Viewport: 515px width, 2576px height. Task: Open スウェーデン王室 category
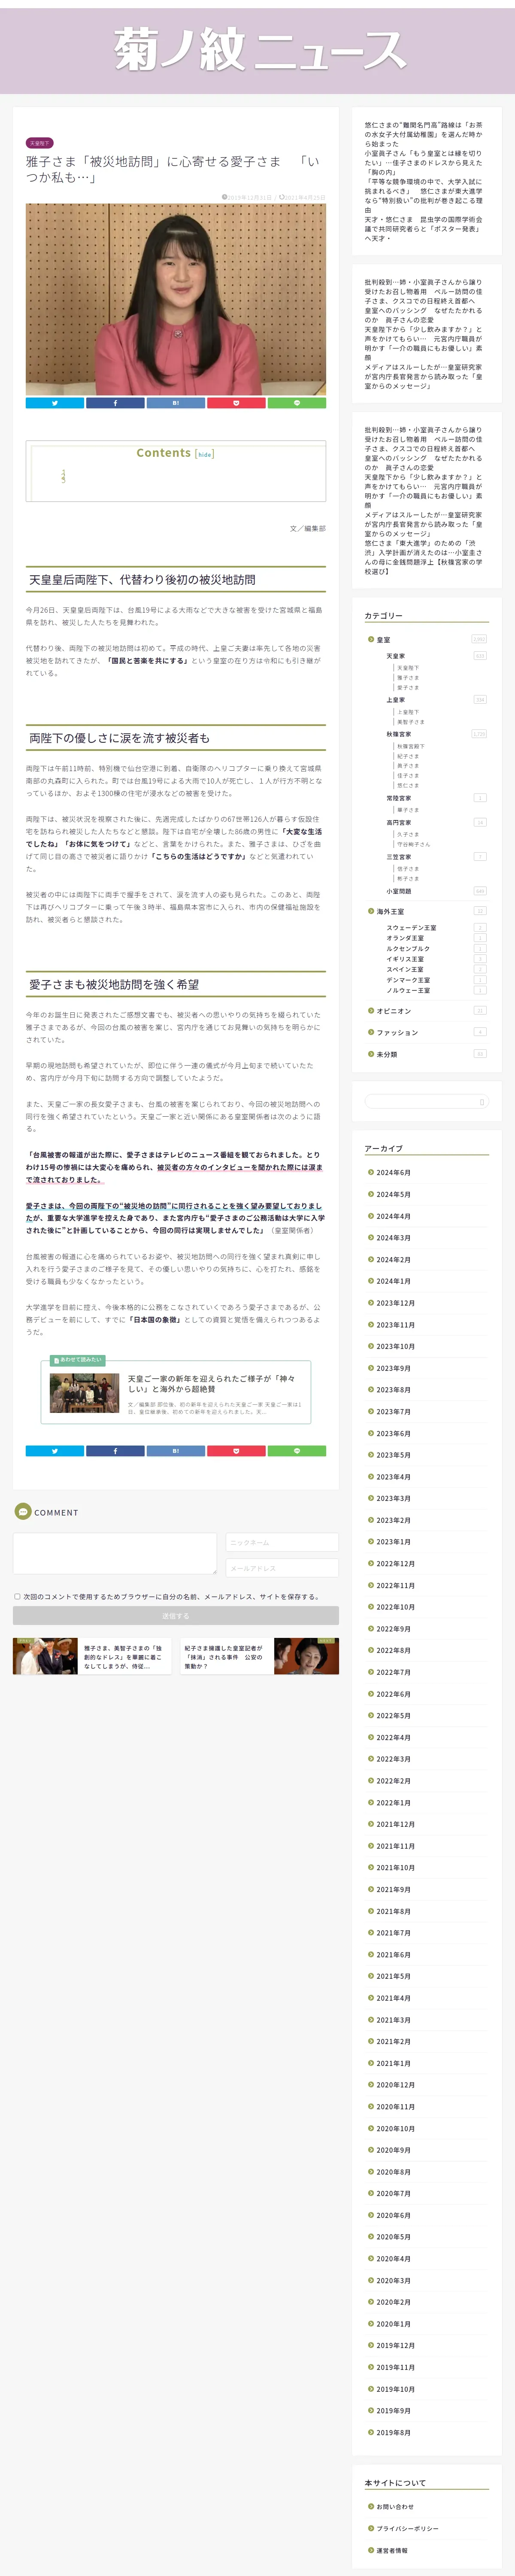[411, 928]
